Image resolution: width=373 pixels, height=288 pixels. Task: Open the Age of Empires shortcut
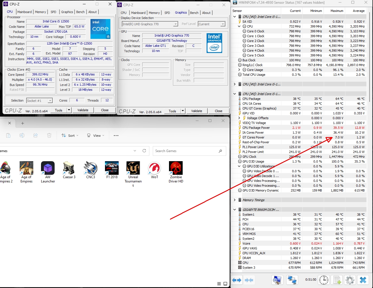pos(26,172)
